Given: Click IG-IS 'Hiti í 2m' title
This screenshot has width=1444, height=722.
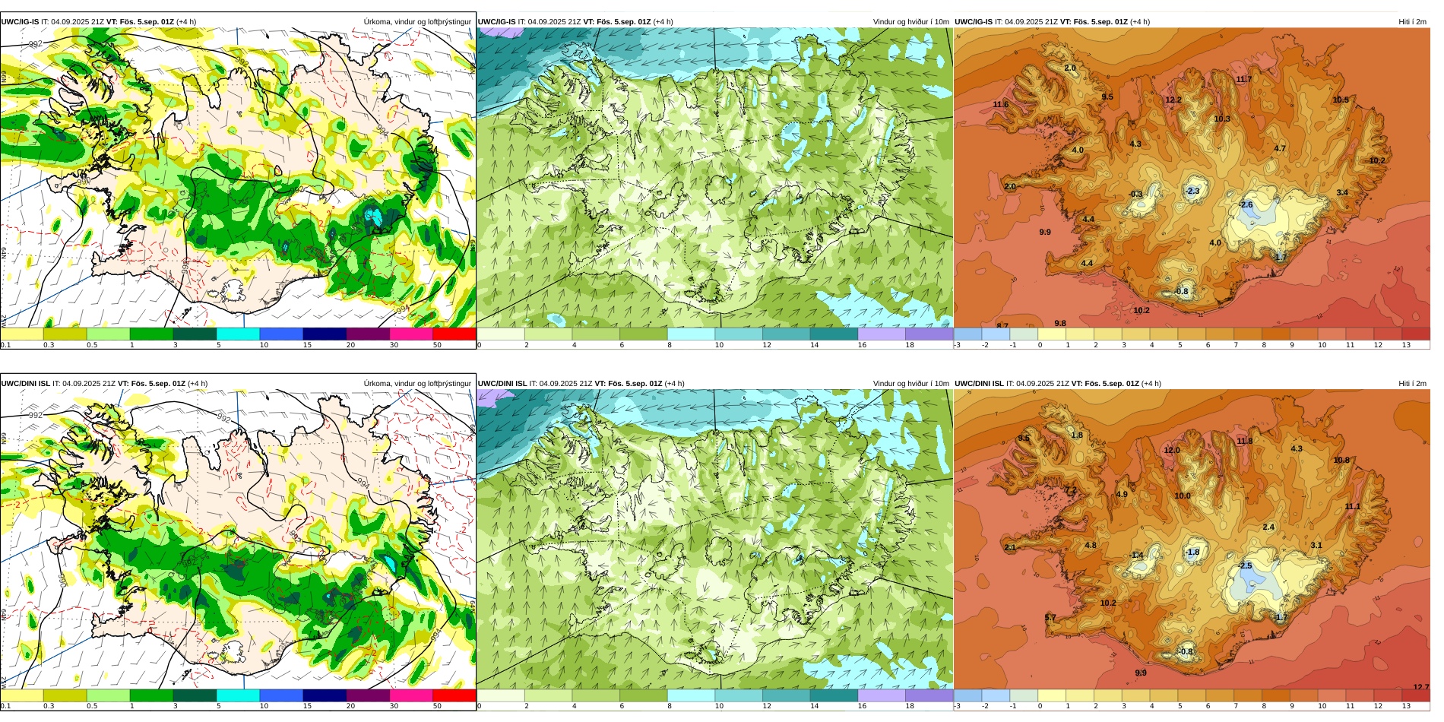Looking at the screenshot, I should coord(1412,22).
